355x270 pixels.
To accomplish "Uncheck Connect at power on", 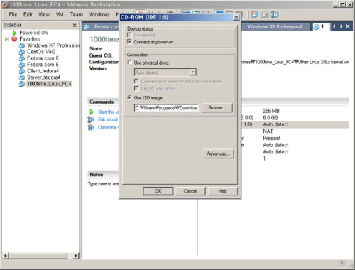I will point(129,42).
